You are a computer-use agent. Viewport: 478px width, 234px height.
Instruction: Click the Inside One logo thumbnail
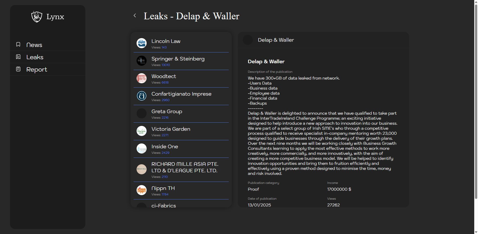coord(142,148)
